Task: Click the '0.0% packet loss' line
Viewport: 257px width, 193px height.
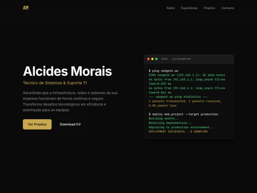Action: click(x=163, y=105)
